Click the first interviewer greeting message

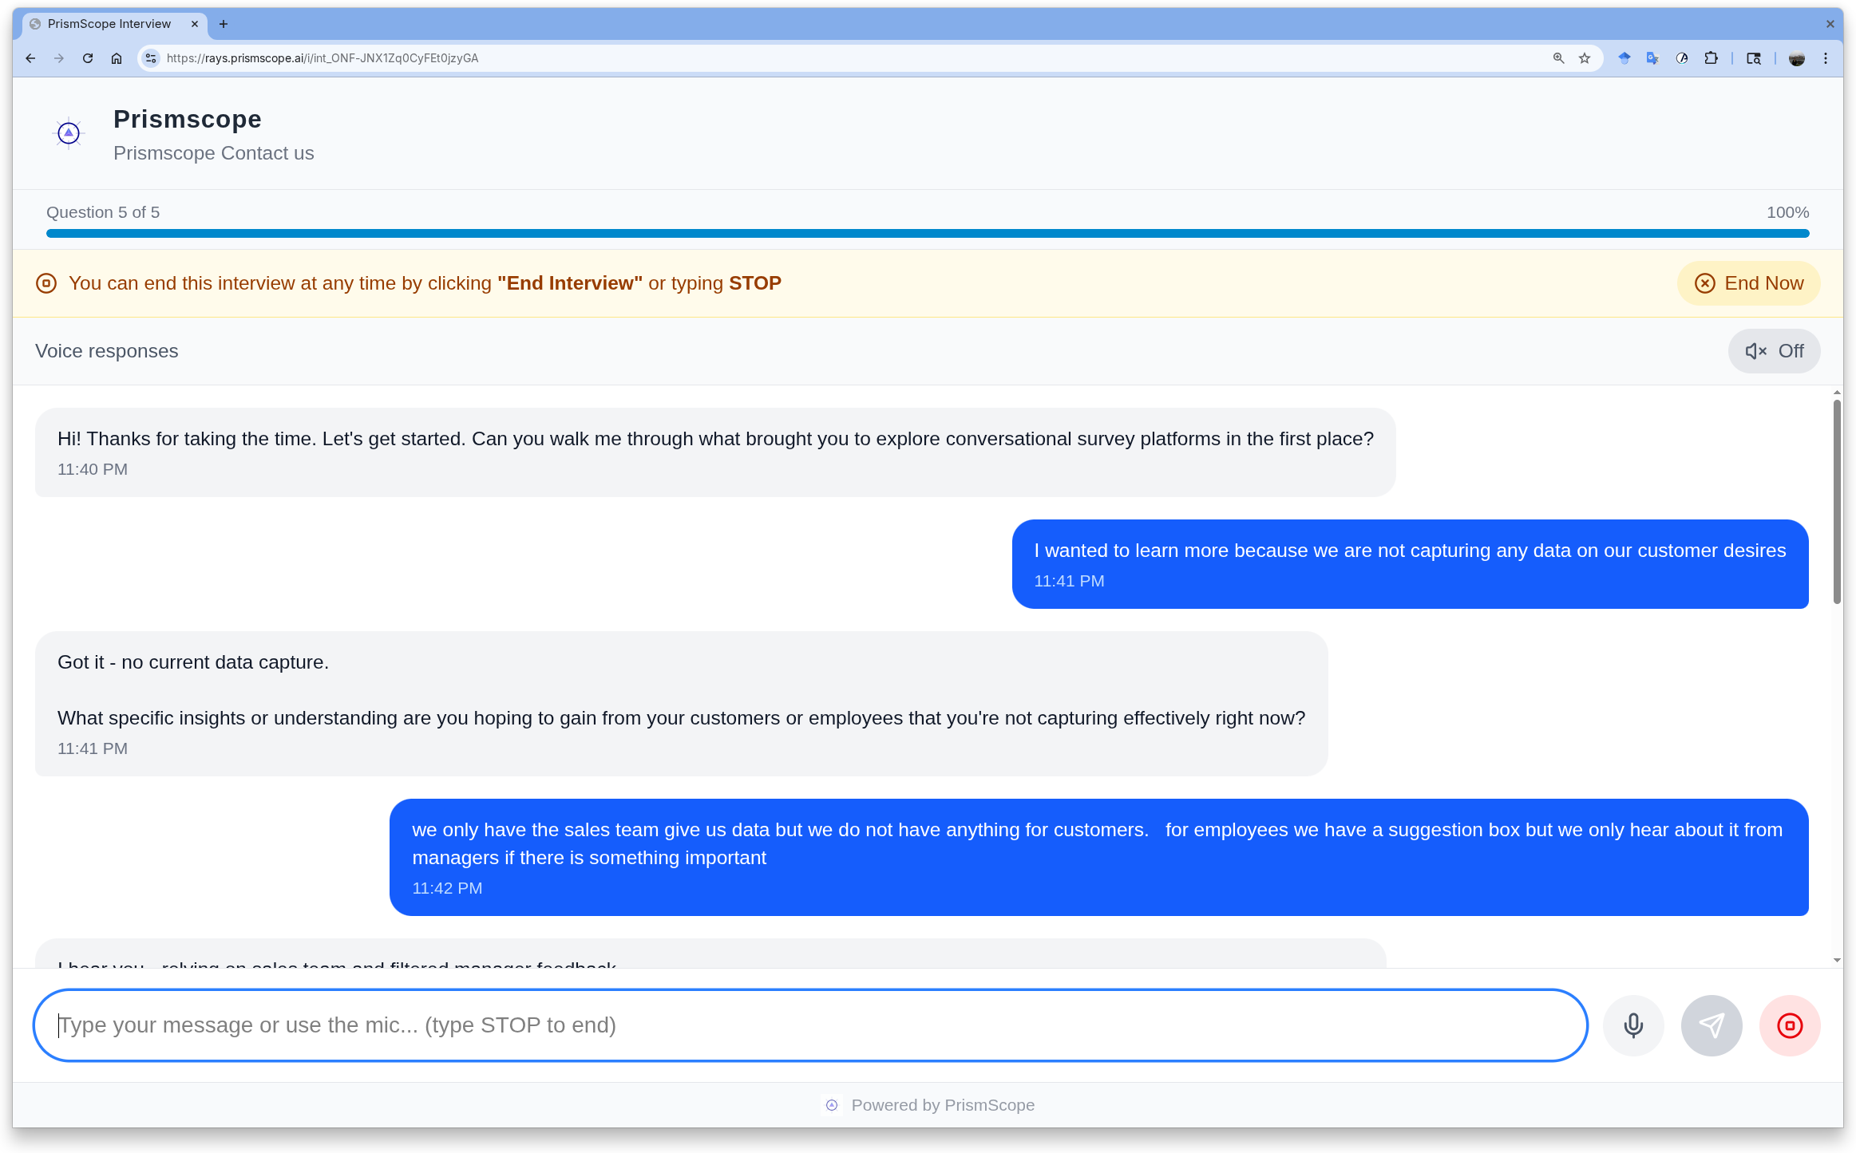(715, 452)
